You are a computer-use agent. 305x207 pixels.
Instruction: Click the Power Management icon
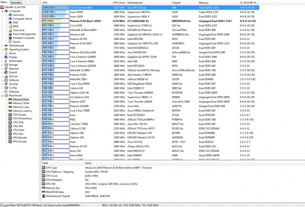click(10, 34)
